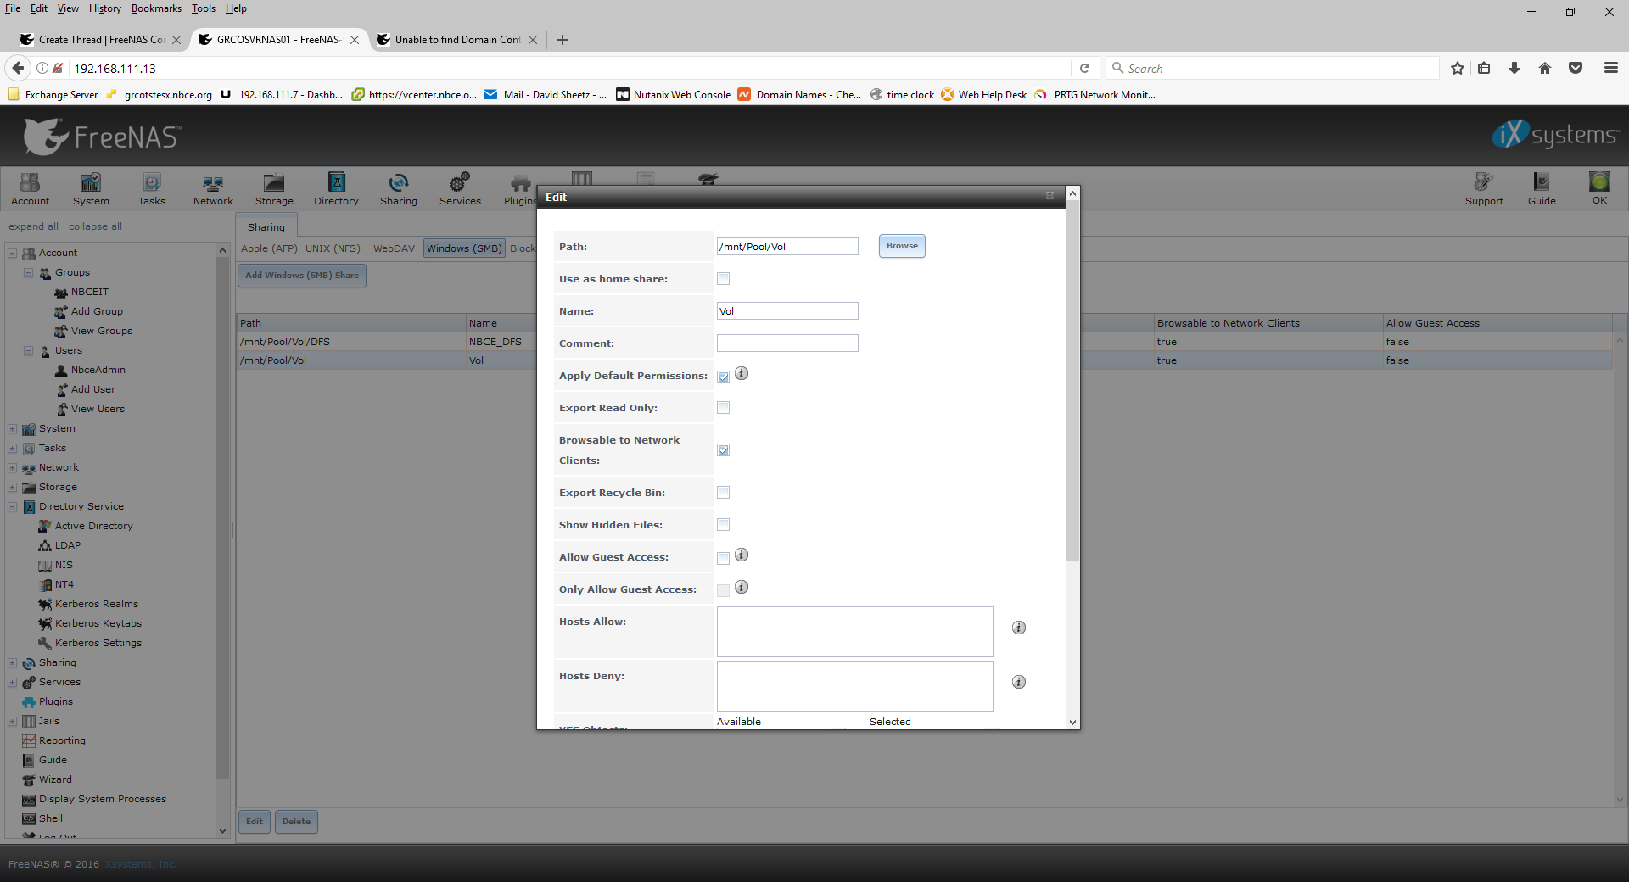Show info for Hosts Allow
1629x882 pixels.
pos(1019,628)
